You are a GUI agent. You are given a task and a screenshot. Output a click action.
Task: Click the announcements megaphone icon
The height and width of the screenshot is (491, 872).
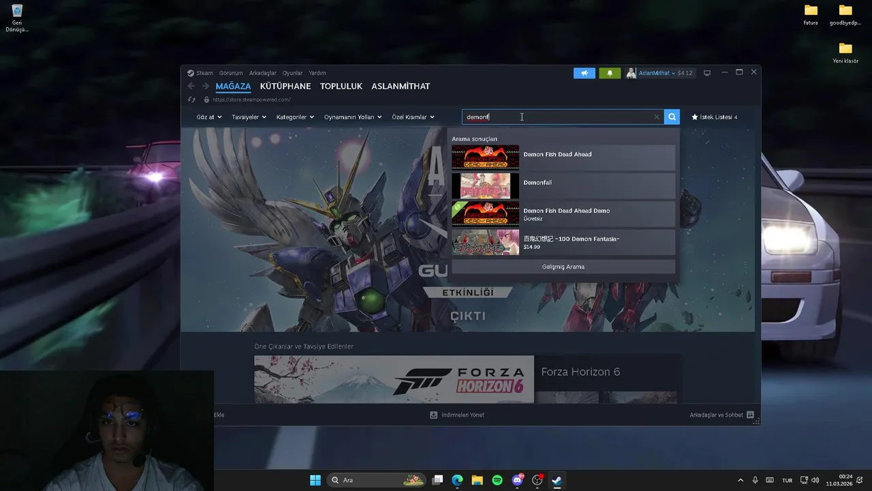point(584,73)
